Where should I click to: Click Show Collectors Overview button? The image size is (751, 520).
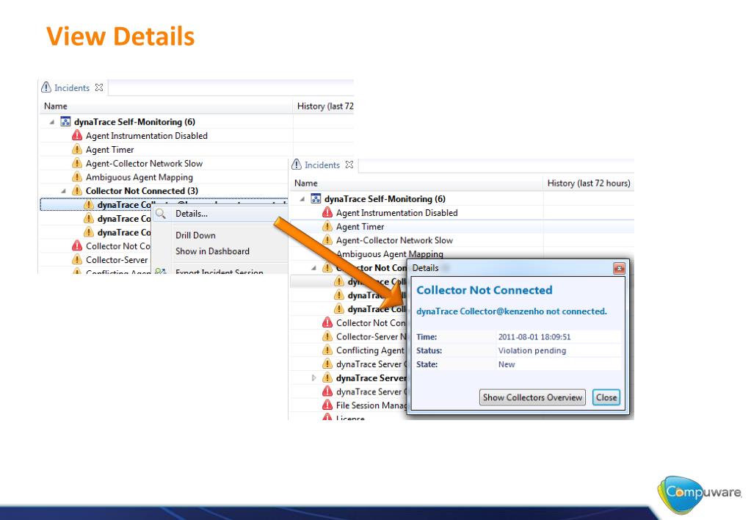(x=532, y=397)
